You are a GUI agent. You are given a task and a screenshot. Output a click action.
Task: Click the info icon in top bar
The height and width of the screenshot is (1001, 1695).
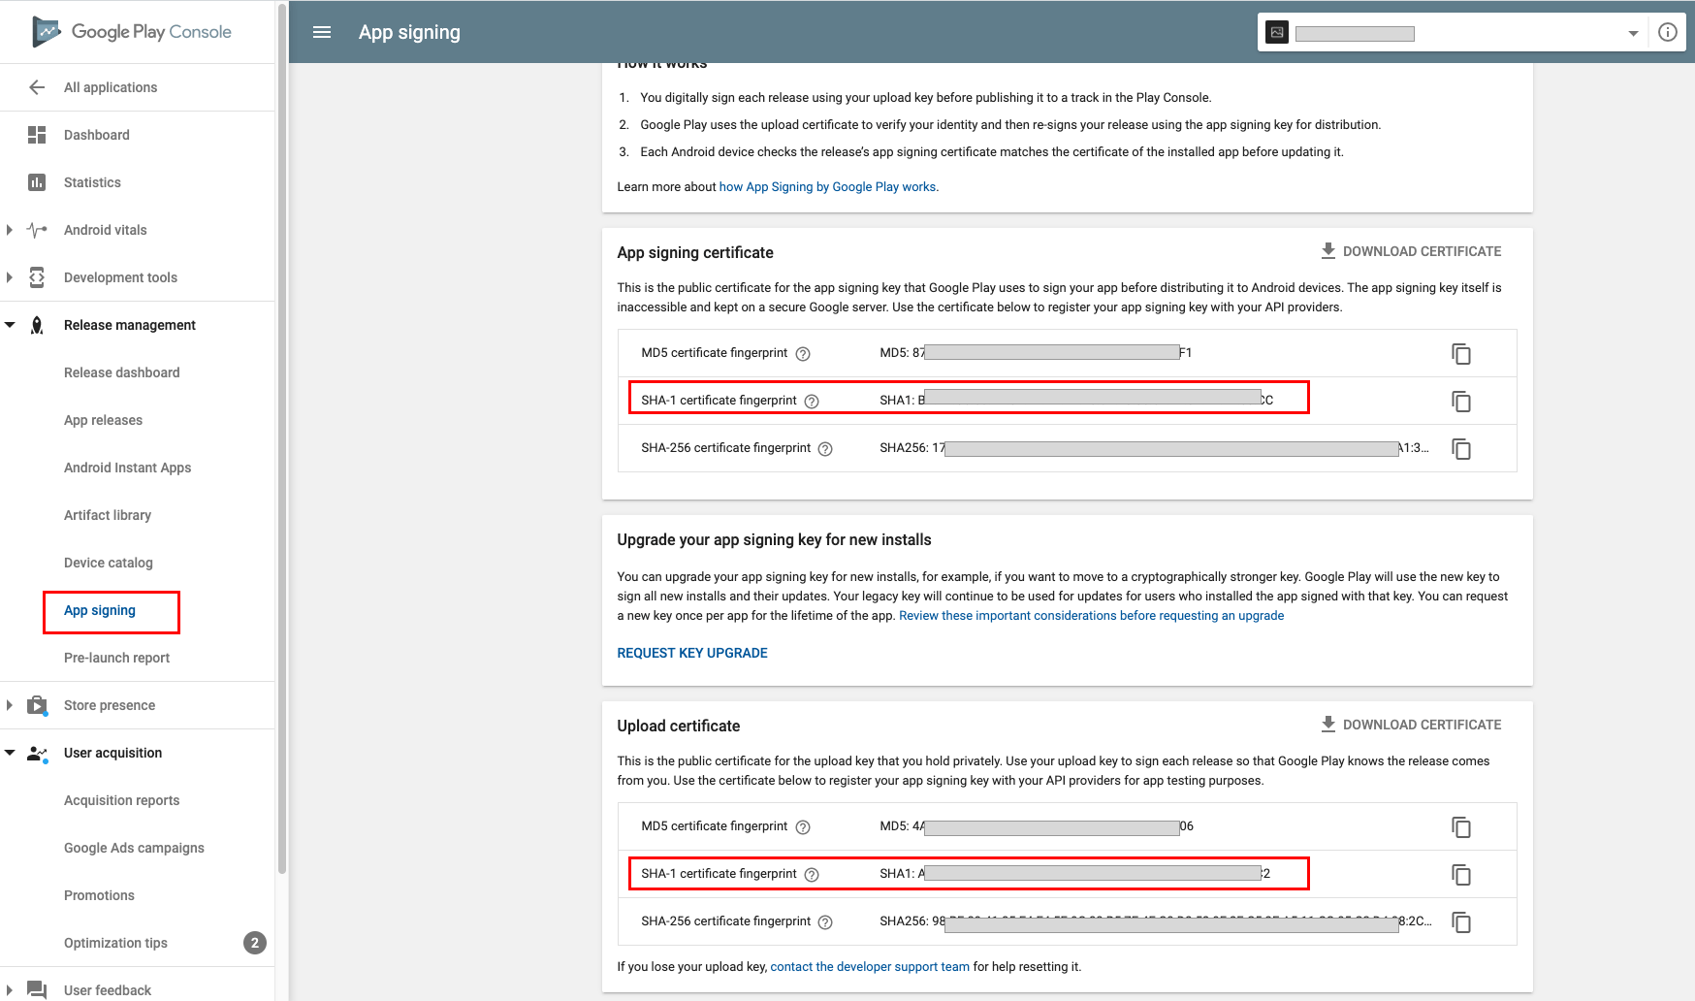point(1668,32)
